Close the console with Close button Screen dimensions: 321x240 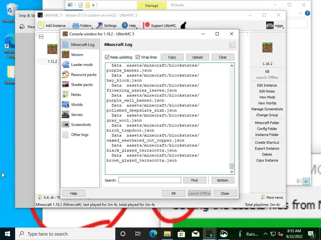pos(225,193)
